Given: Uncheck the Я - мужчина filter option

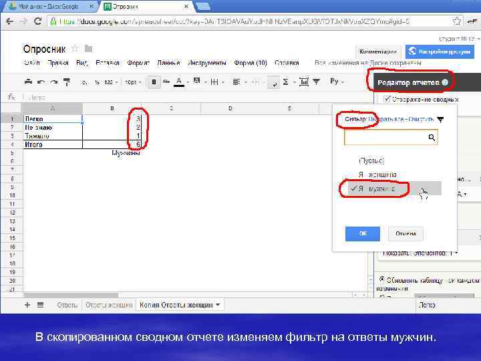Looking at the screenshot, I should click(x=395, y=189).
